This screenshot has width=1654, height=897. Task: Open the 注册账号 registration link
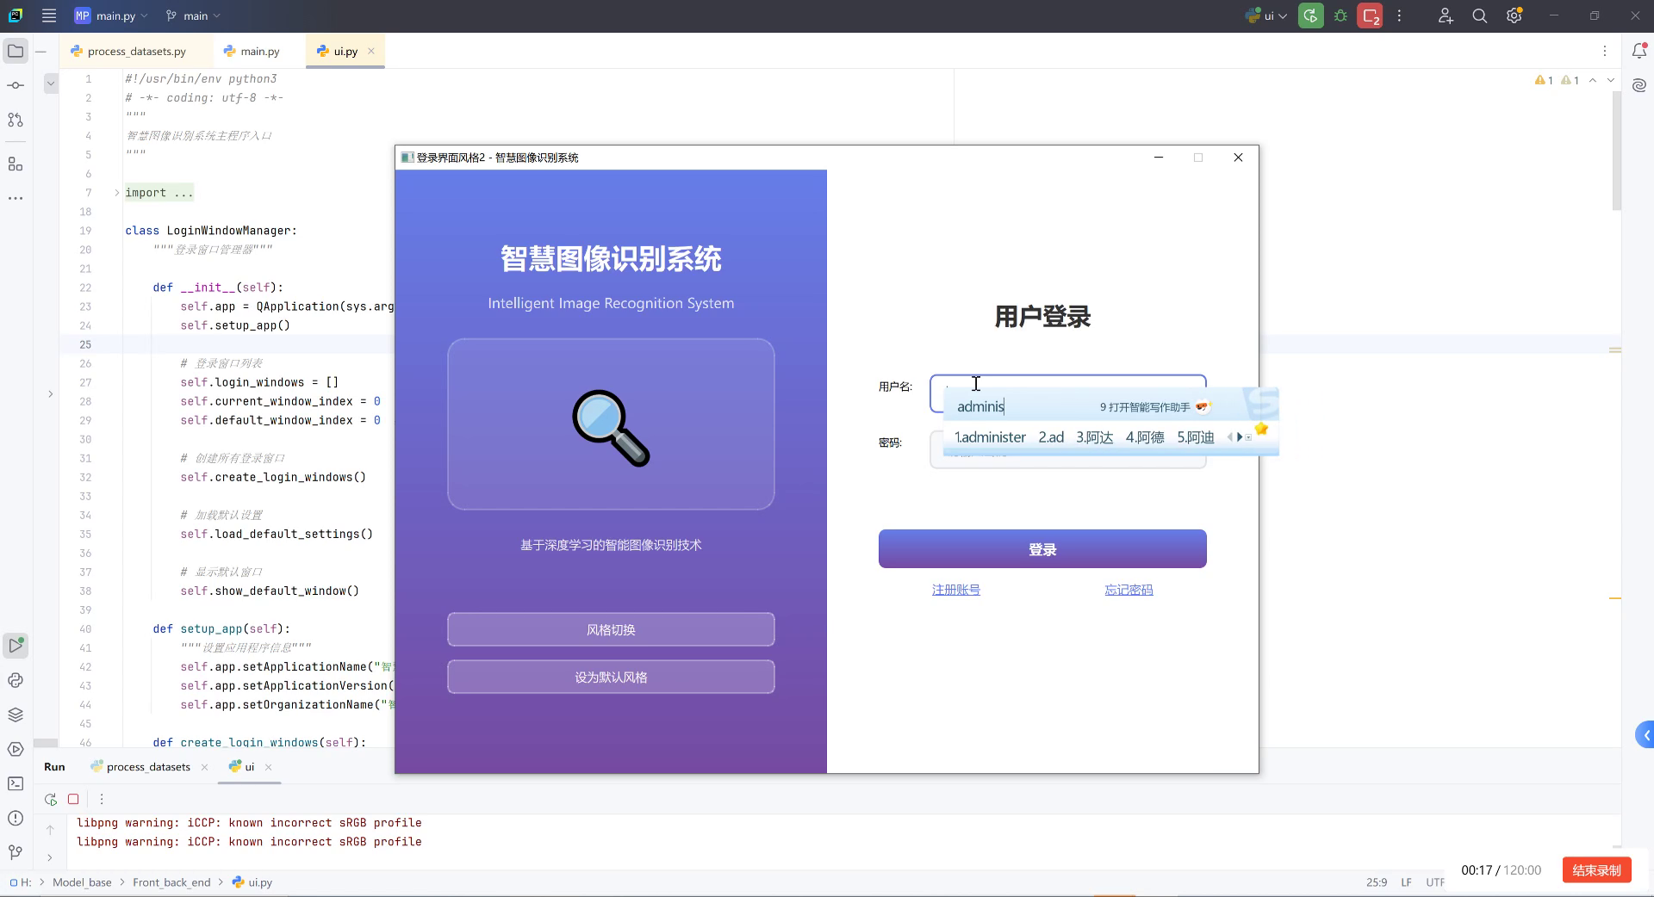pyautogui.click(x=954, y=590)
